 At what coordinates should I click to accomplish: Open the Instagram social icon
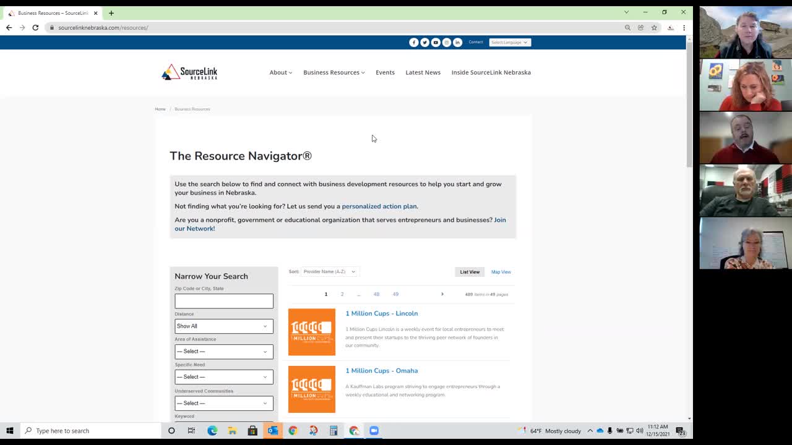447,42
